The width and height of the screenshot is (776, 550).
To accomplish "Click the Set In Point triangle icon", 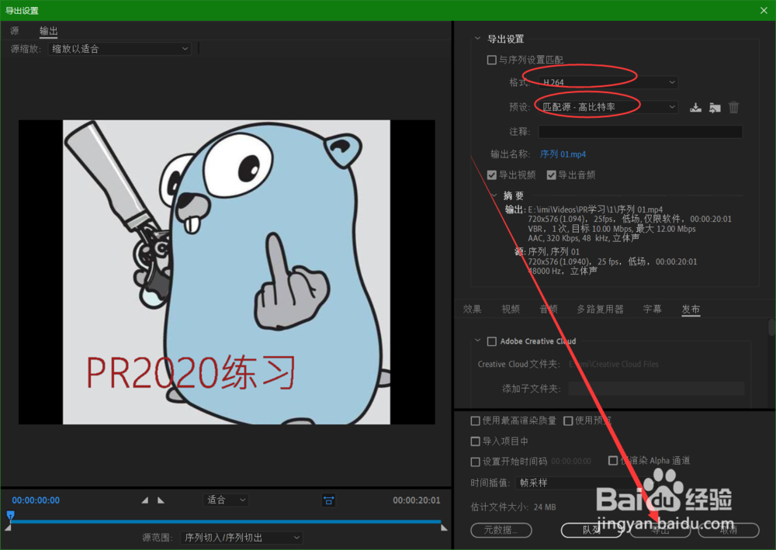I will (144, 500).
